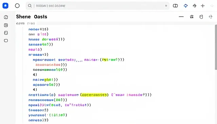Open the fourth sidebar rounded rectangle icon
Screen dimensions: 217x124
[x=6, y=40]
